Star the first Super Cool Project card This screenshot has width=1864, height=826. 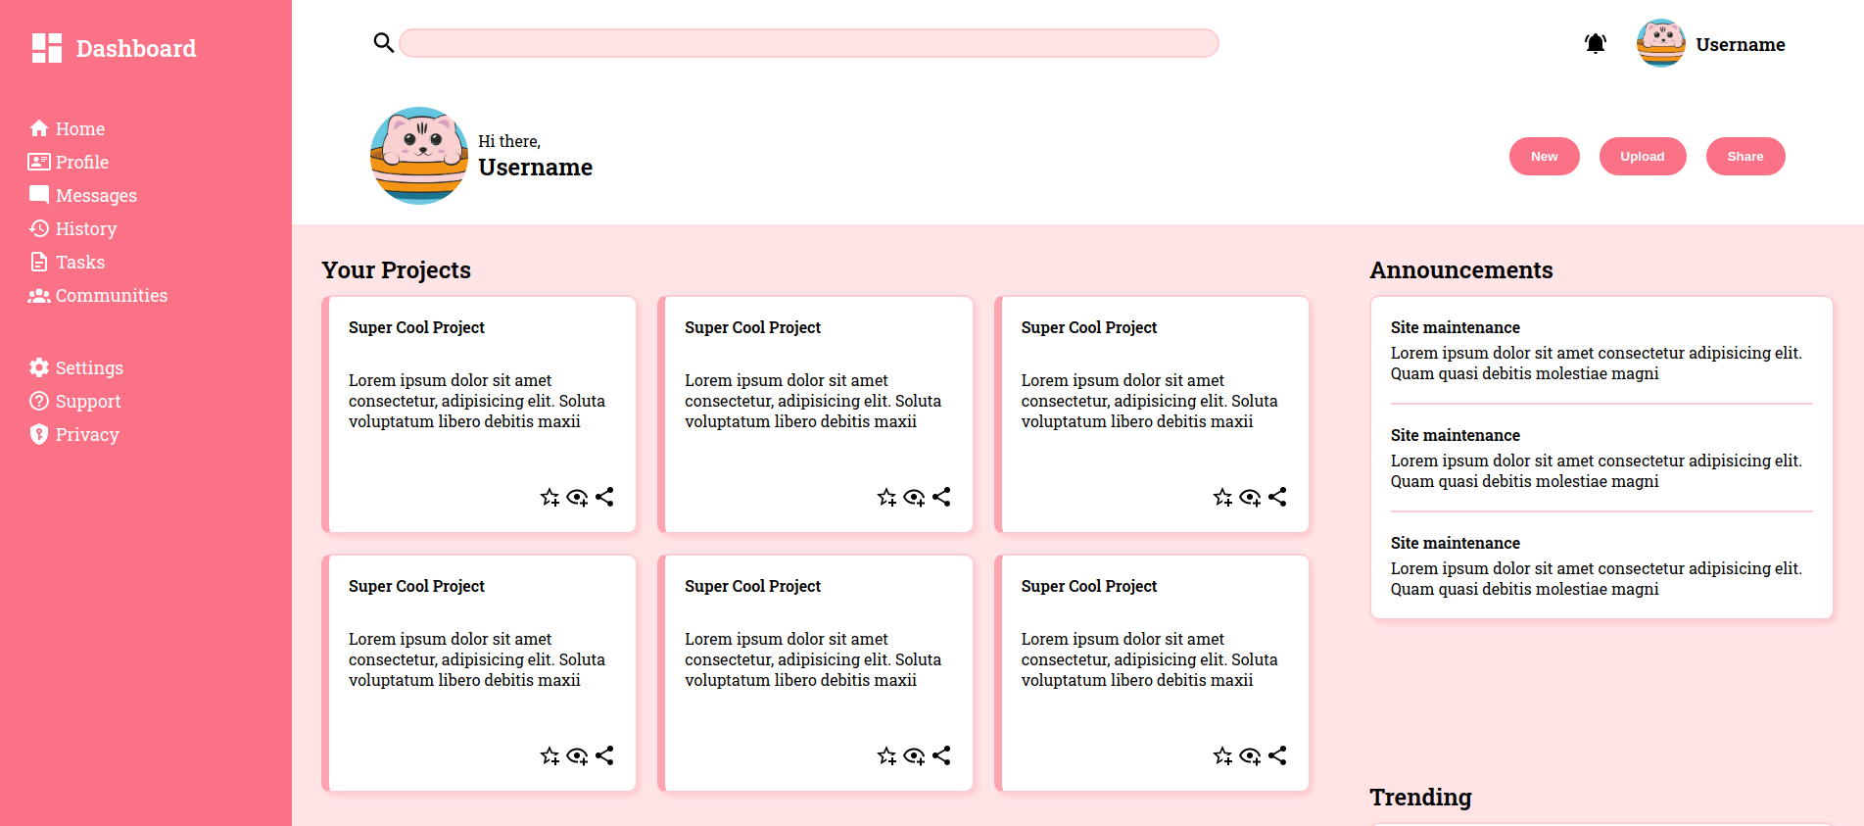[550, 498]
